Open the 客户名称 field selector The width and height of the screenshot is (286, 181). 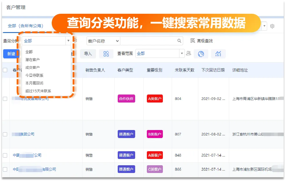pyautogui.click(x=103, y=41)
